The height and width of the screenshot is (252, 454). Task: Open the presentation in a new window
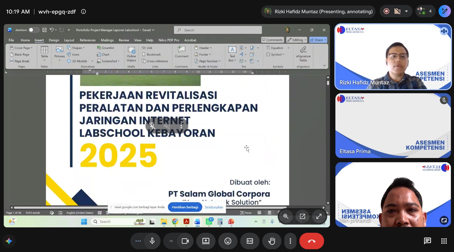(x=302, y=216)
